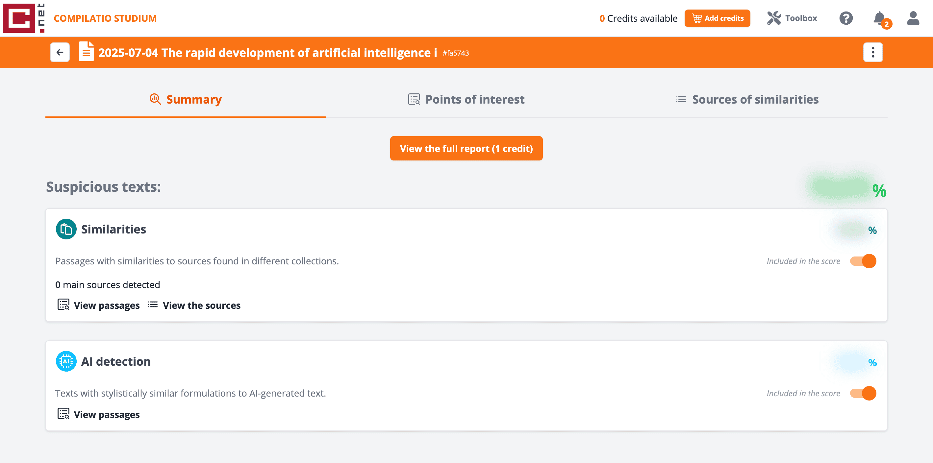Click the document file icon
Image resolution: width=933 pixels, height=463 pixels.
coord(86,52)
